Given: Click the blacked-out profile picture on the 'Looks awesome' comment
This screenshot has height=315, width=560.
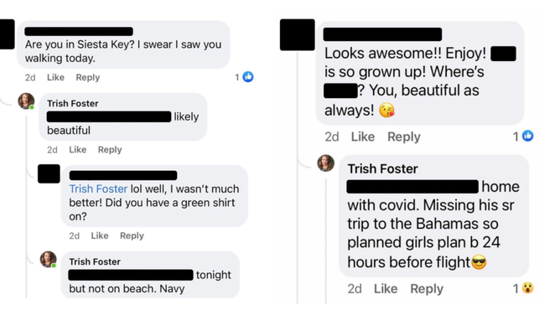Looking at the screenshot, I should [x=297, y=34].
